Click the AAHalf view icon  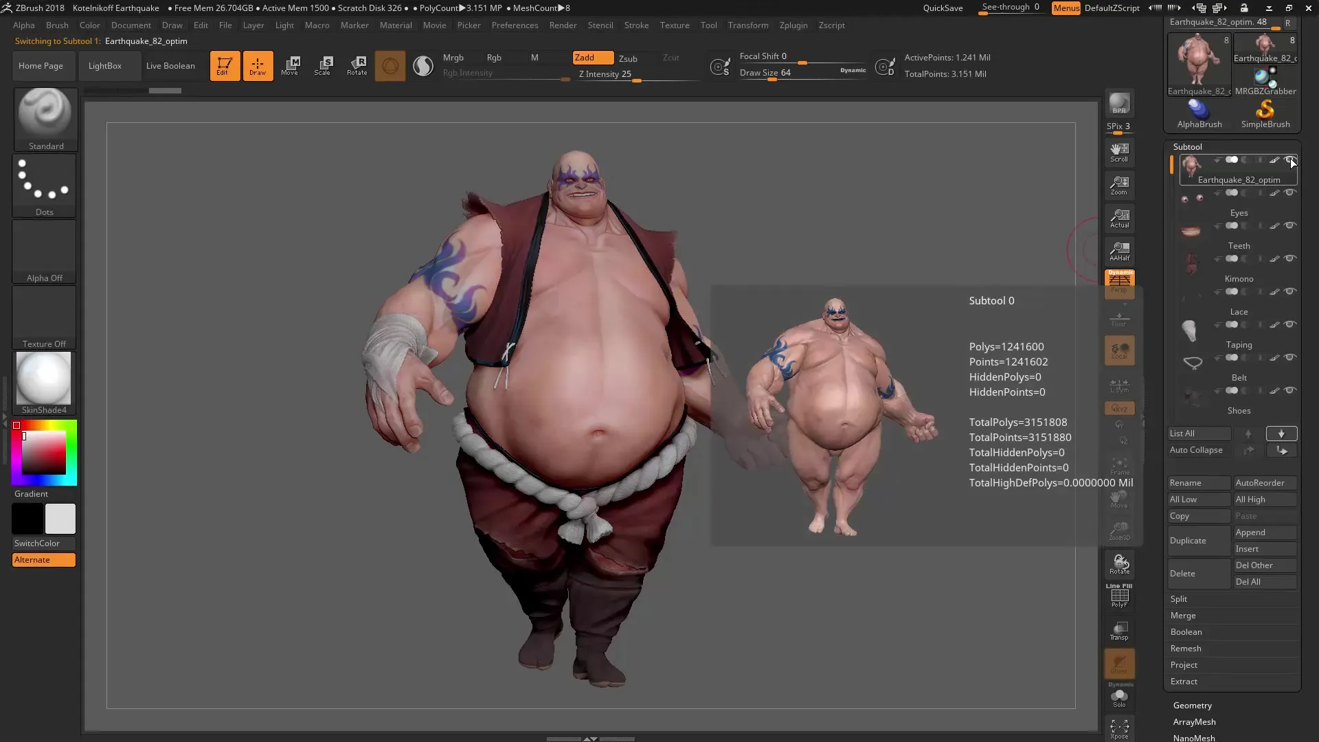1119,251
